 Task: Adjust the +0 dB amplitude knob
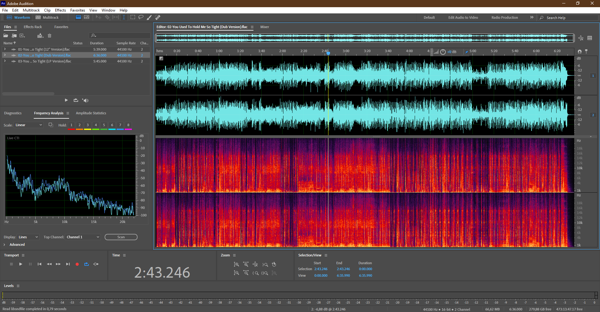click(443, 52)
